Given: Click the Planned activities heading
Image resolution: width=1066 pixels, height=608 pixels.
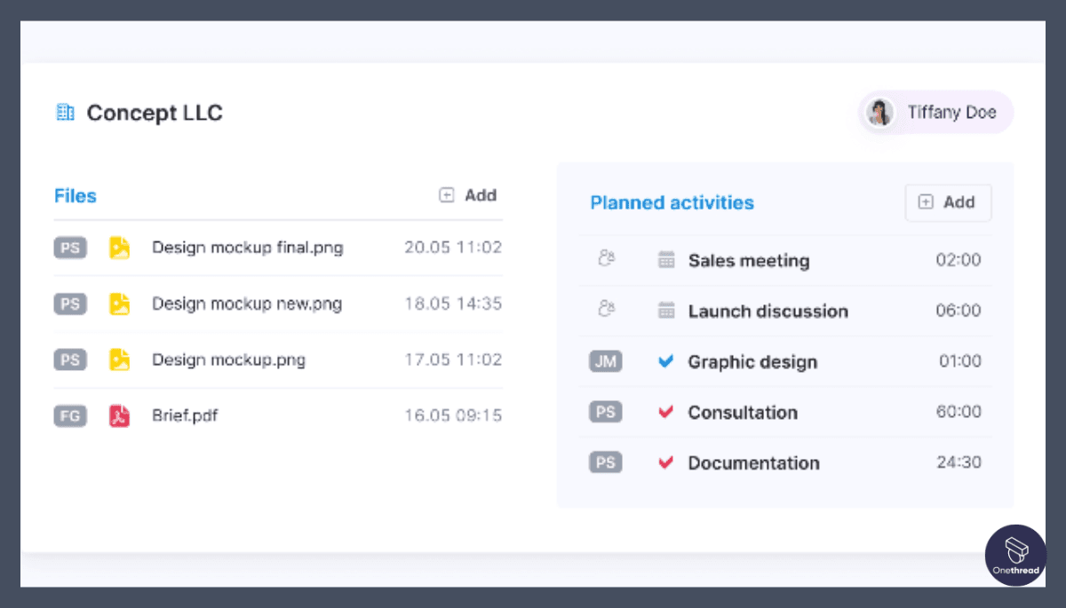Looking at the screenshot, I should point(672,202).
